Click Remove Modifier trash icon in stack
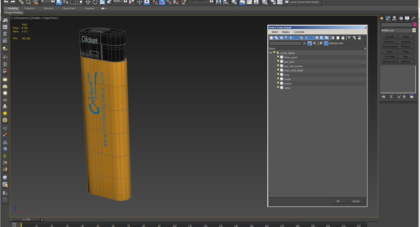The height and width of the screenshot is (227, 420). [x=404, y=97]
